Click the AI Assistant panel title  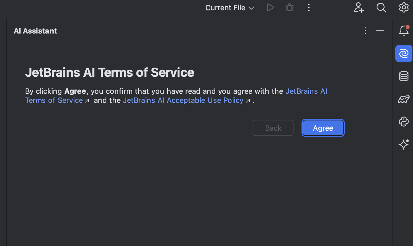tap(36, 31)
